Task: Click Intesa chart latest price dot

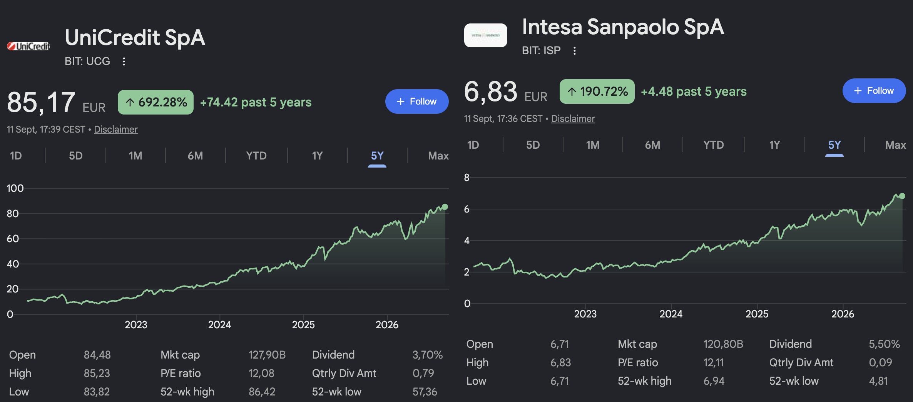Action: point(902,196)
